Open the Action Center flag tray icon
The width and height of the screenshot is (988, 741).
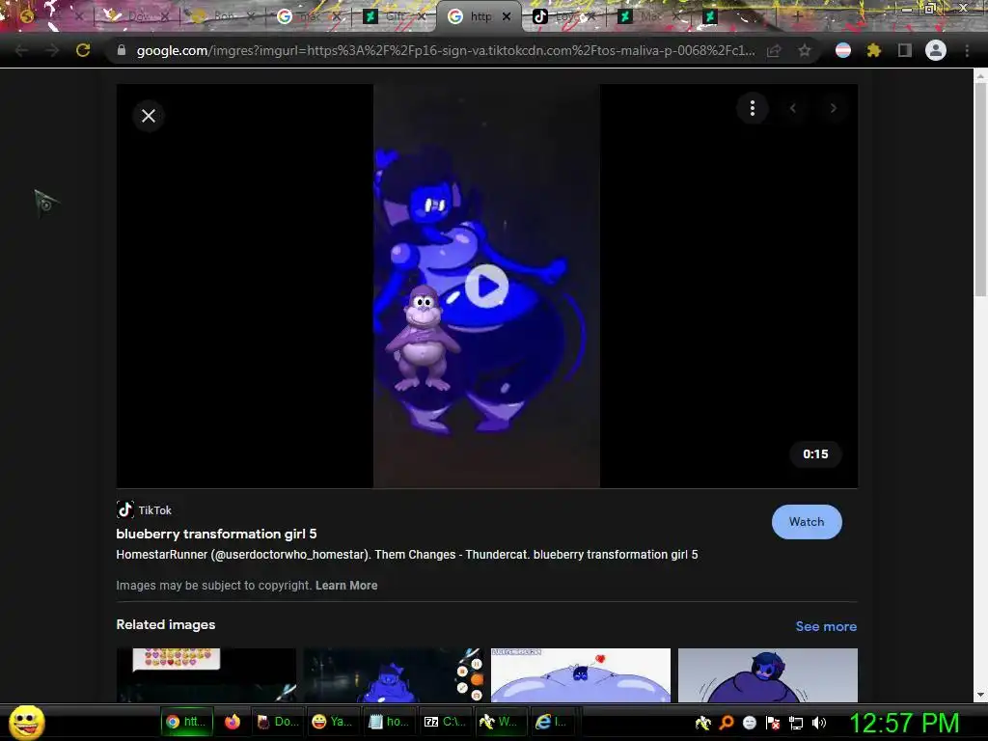click(x=773, y=723)
